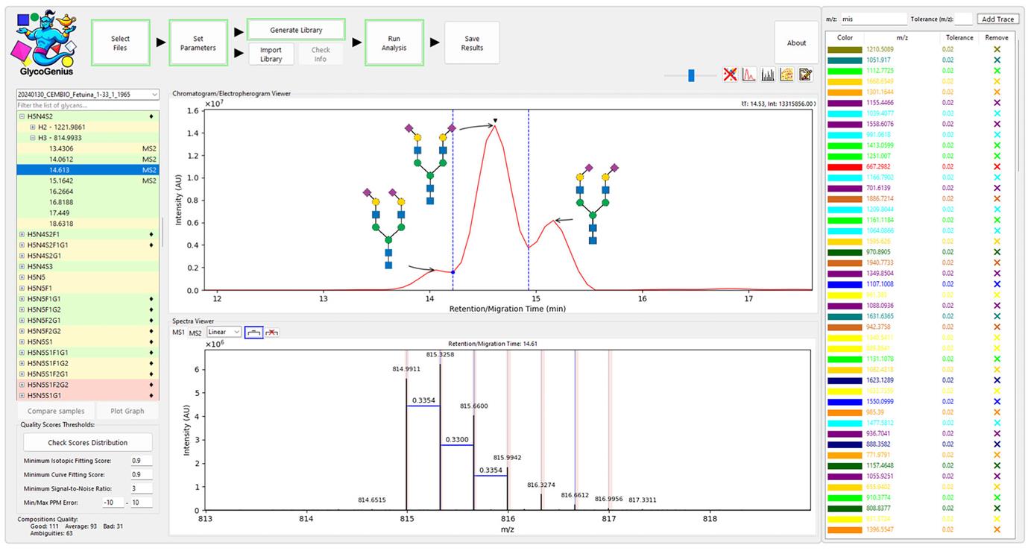The height and width of the screenshot is (551, 1031).
Task: Remove the 1623.1289 trace
Action: point(997,380)
